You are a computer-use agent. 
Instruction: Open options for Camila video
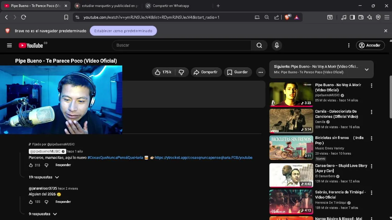coord(371,112)
